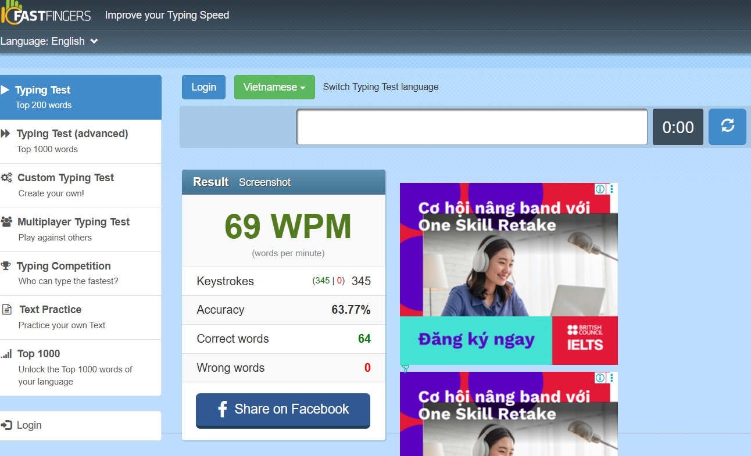Focus the typing test input field
This screenshot has height=456, width=751.
click(x=472, y=127)
